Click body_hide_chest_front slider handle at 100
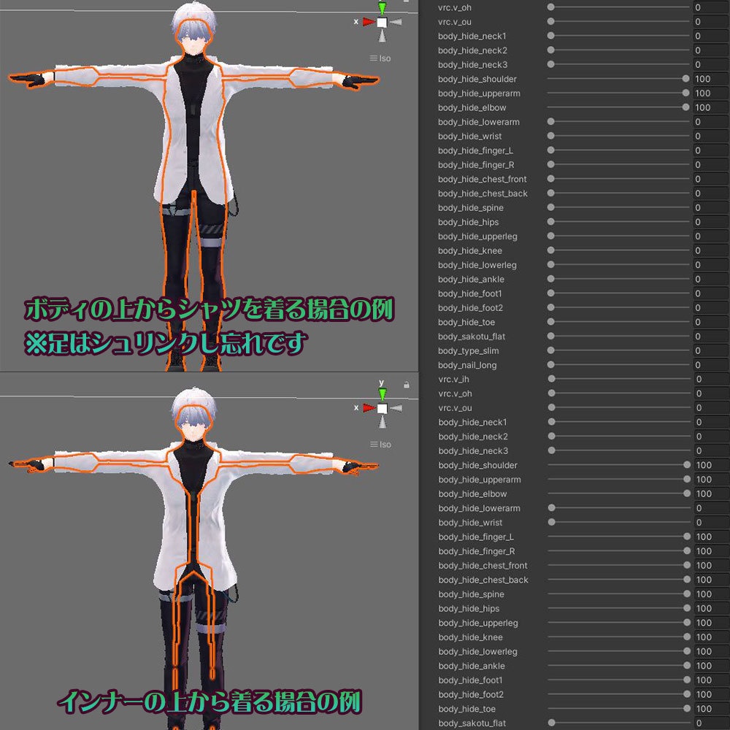730x730 pixels. [x=687, y=565]
